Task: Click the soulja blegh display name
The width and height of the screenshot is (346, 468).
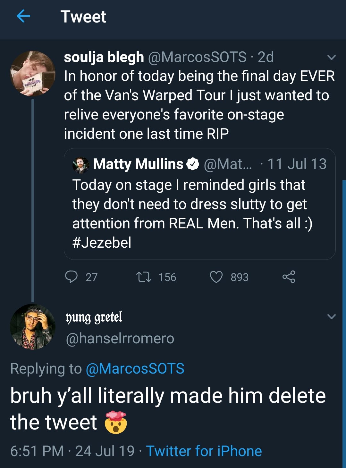Action: [104, 57]
